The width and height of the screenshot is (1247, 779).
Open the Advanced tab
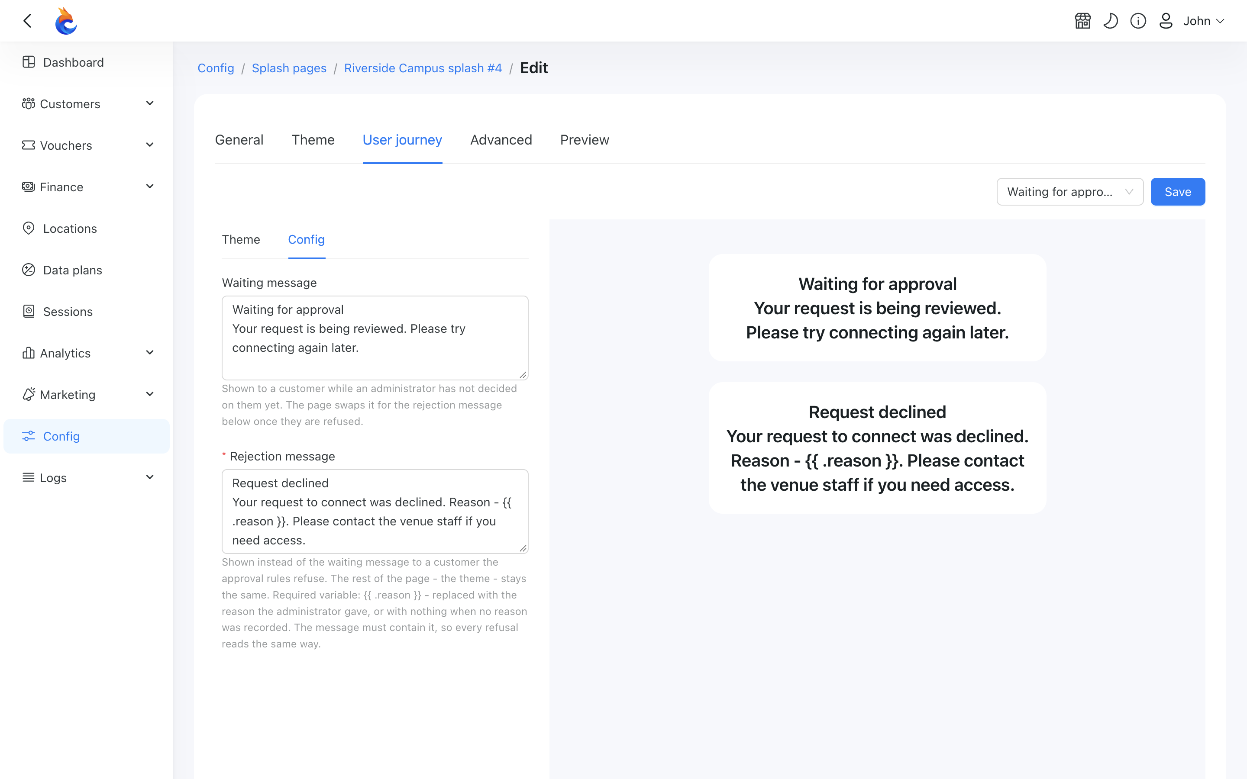501,140
